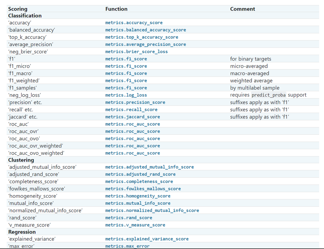Screen dimensions: 324x249
Task: Select the 'neg_brier_score' scoring name
Action: coord(29,52)
